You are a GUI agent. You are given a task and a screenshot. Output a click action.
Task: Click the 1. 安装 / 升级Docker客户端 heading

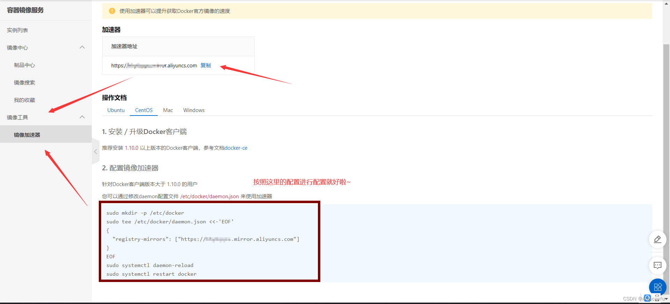pyautogui.click(x=144, y=132)
